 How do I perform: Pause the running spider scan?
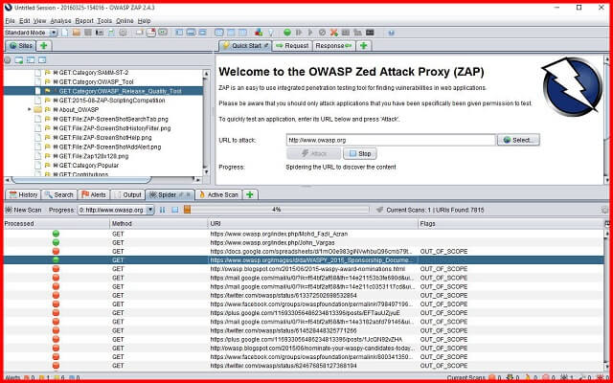(x=162, y=210)
